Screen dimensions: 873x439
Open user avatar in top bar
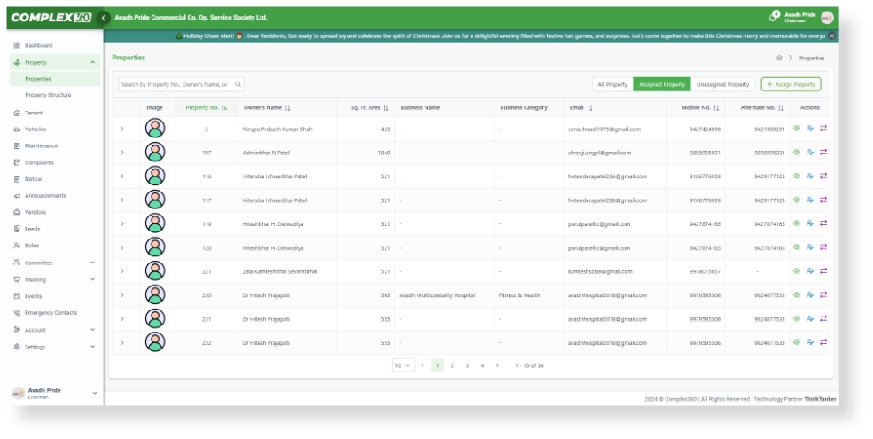click(827, 17)
